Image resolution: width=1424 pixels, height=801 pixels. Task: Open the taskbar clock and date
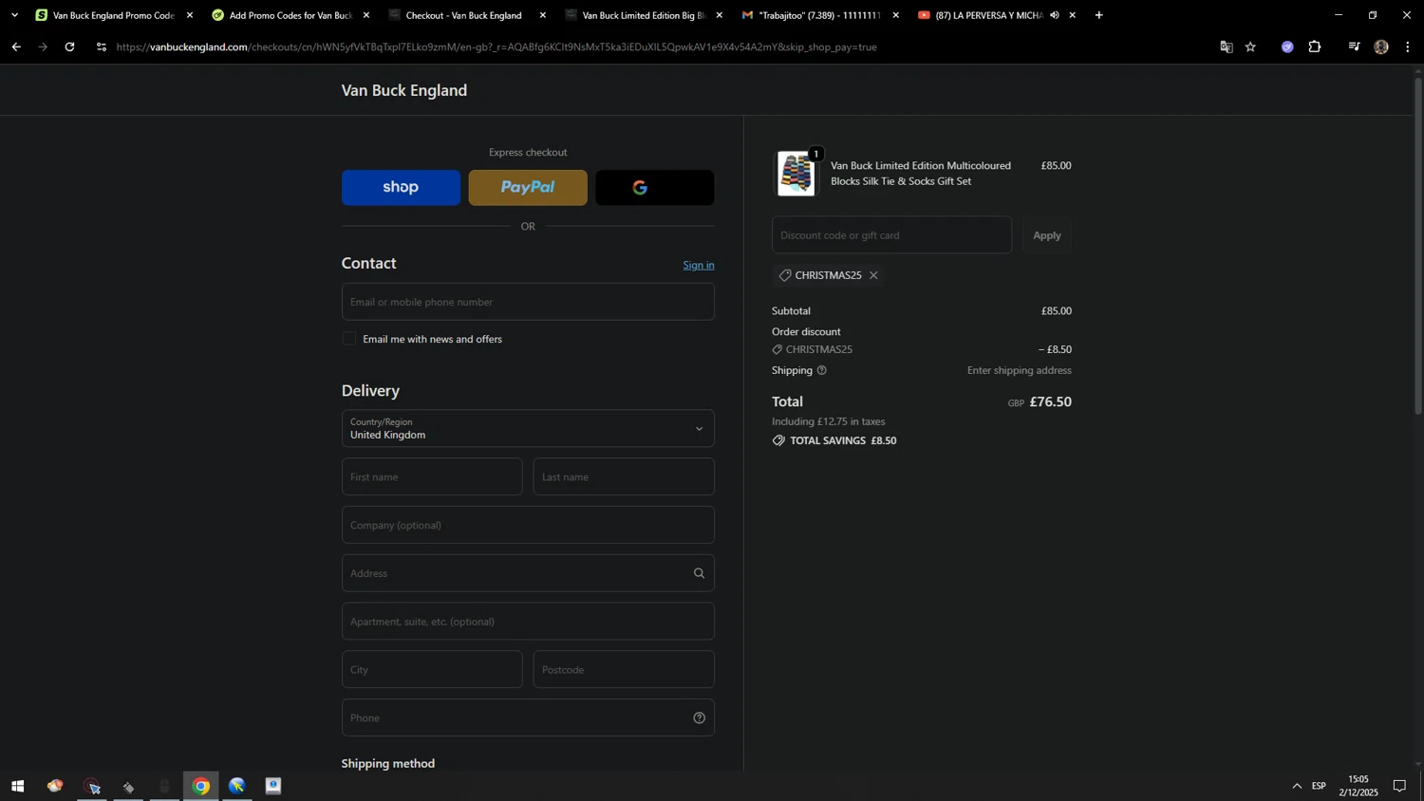[x=1358, y=786]
